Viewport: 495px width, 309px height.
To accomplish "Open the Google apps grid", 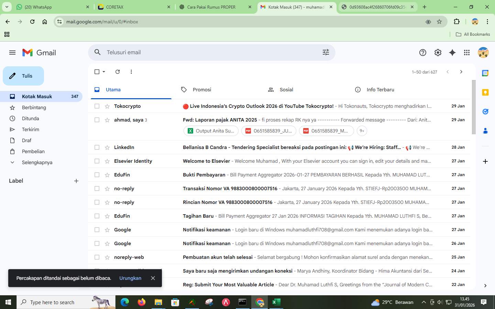I will coord(466,52).
